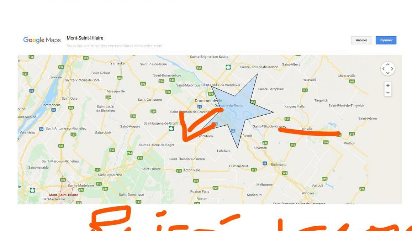Click the green highway marker near Sainte-Brigitte-des-Saults
The height and width of the screenshot is (231, 412).
point(227,67)
